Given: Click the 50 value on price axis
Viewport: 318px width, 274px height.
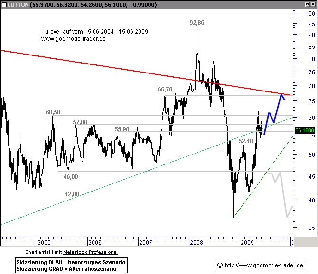Looking at the screenshot, I should tap(312, 155).
